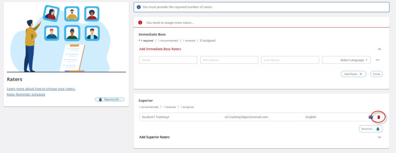The height and width of the screenshot is (153, 396).
Task: Click the raters illustration image
Action: 66,38
